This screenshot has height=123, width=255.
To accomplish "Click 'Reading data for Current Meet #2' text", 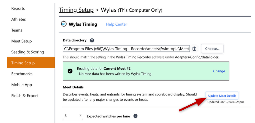I will 104,68.
